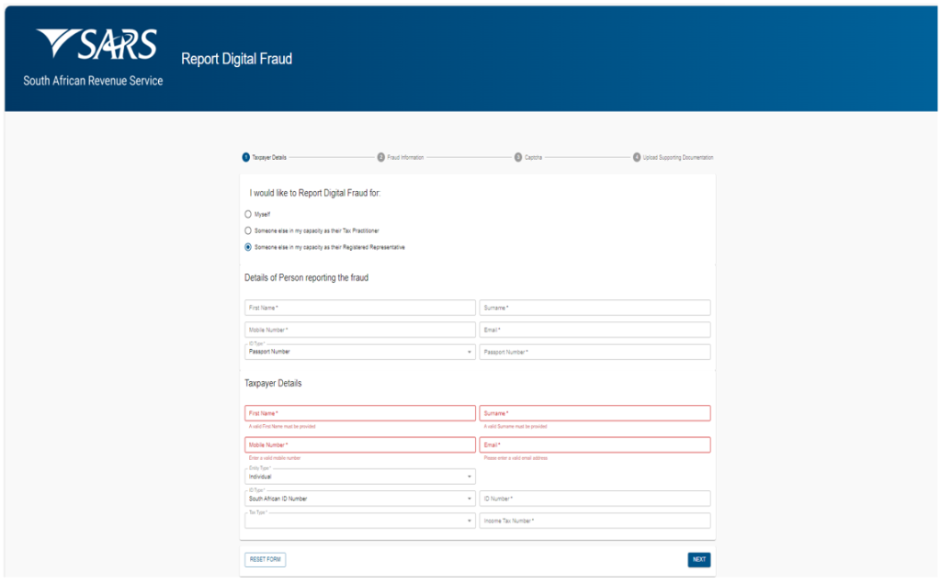The width and height of the screenshot is (941, 583).
Task: Click the NEXT button
Action: pyautogui.click(x=698, y=559)
